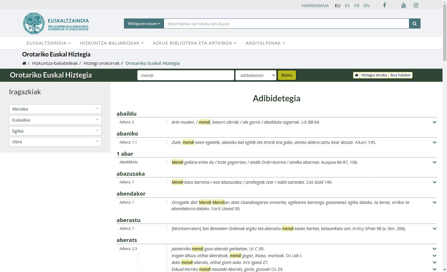
Task: Open the AZKUE BIBLIOTEKA ETA ARTXIBOA menu
Action: point(195,43)
